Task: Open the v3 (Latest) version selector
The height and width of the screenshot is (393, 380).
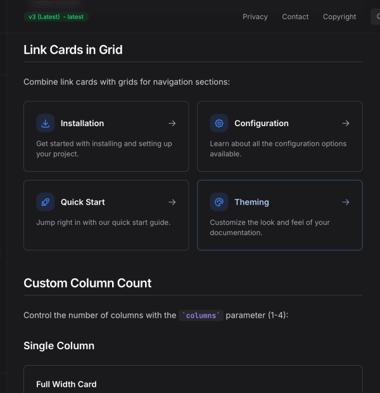Action: (x=56, y=17)
